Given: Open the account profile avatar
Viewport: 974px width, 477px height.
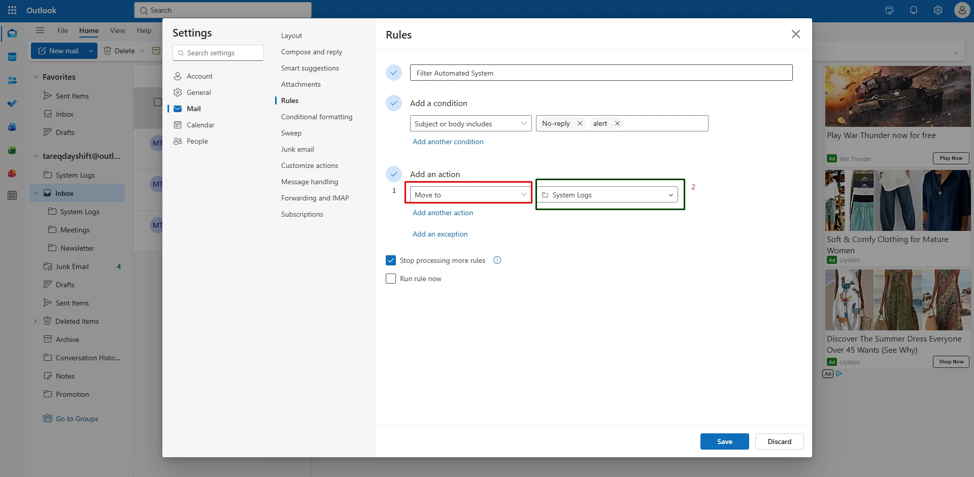Looking at the screenshot, I should (962, 10).
